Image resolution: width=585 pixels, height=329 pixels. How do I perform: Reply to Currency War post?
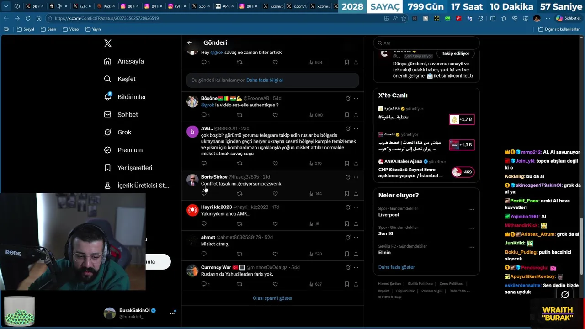(x=204, y=284)
